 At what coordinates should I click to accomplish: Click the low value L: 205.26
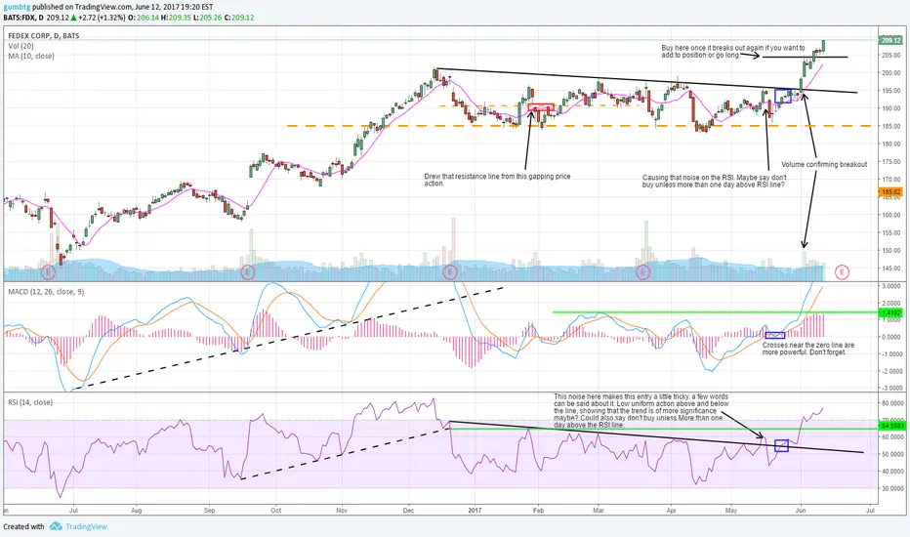[208, 18]
